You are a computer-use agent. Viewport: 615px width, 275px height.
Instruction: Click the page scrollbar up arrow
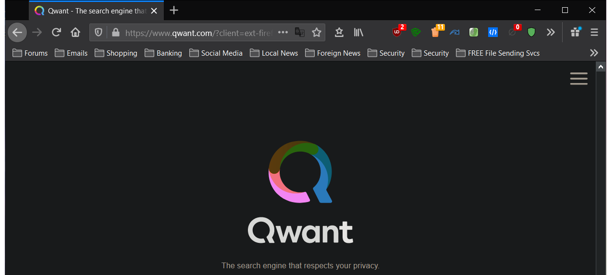click(x=601, y=67)
